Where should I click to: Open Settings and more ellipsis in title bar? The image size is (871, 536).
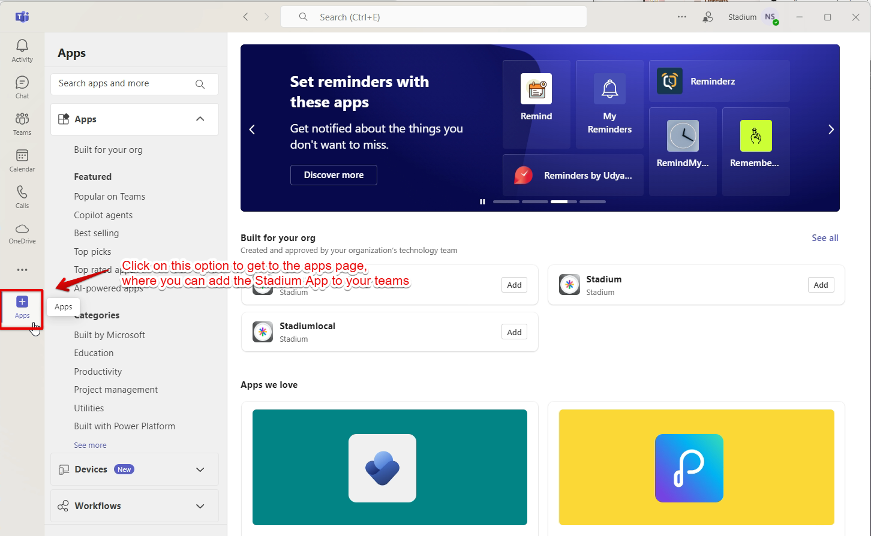click(x=682, y=17)
